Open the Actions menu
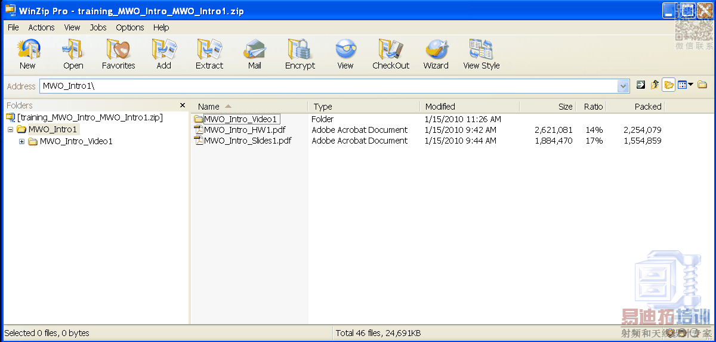Screen dimensions: 716x342 coord(41,27)
